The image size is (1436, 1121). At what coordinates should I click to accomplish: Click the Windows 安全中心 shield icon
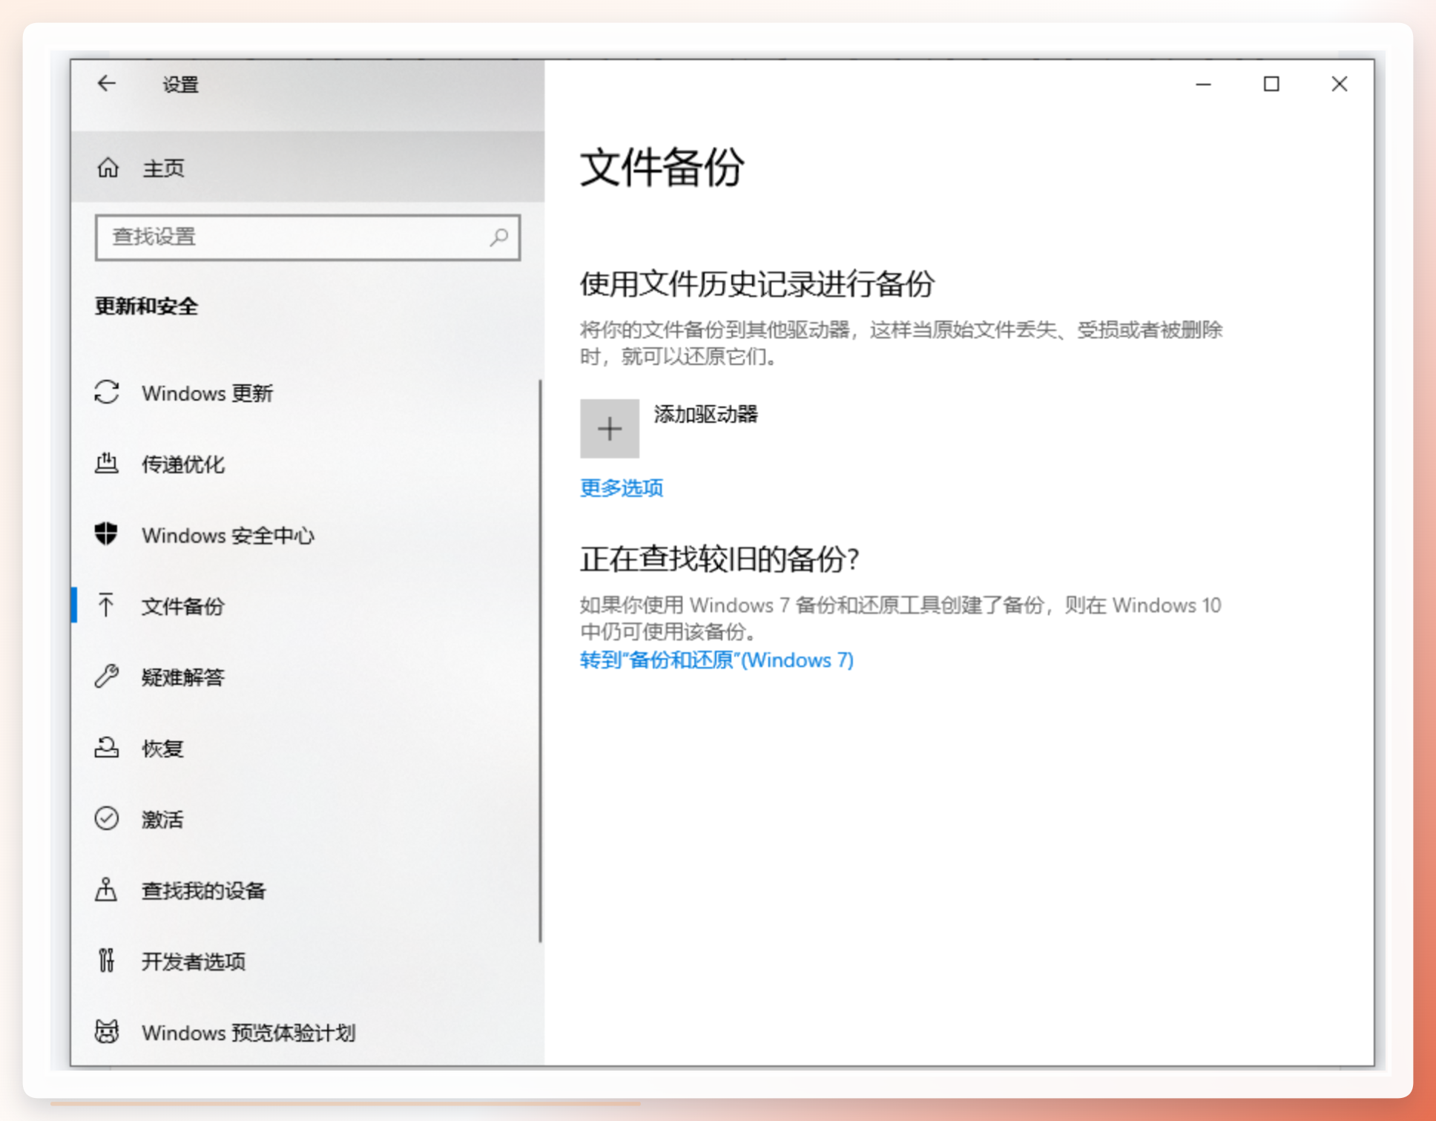coord(107,534)
